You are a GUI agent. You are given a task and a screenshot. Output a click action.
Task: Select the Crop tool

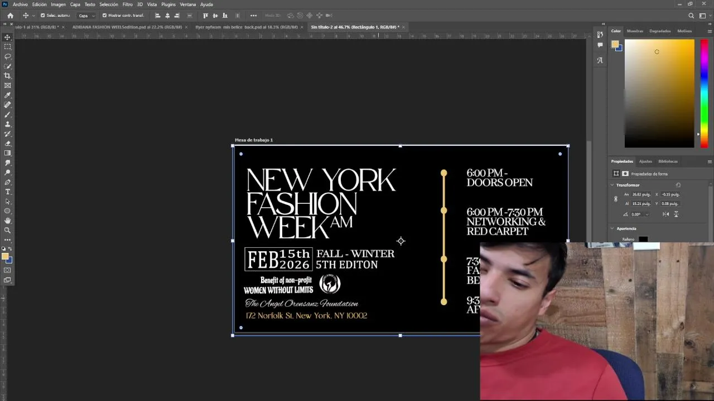click(x=7, y=76)
